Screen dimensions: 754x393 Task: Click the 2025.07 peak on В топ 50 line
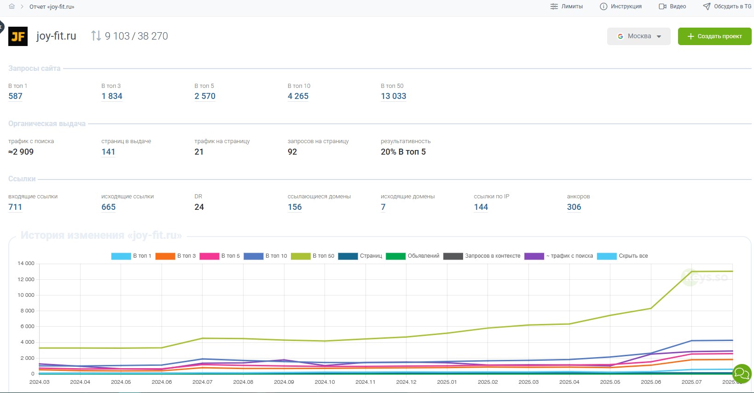pos(691,272)
